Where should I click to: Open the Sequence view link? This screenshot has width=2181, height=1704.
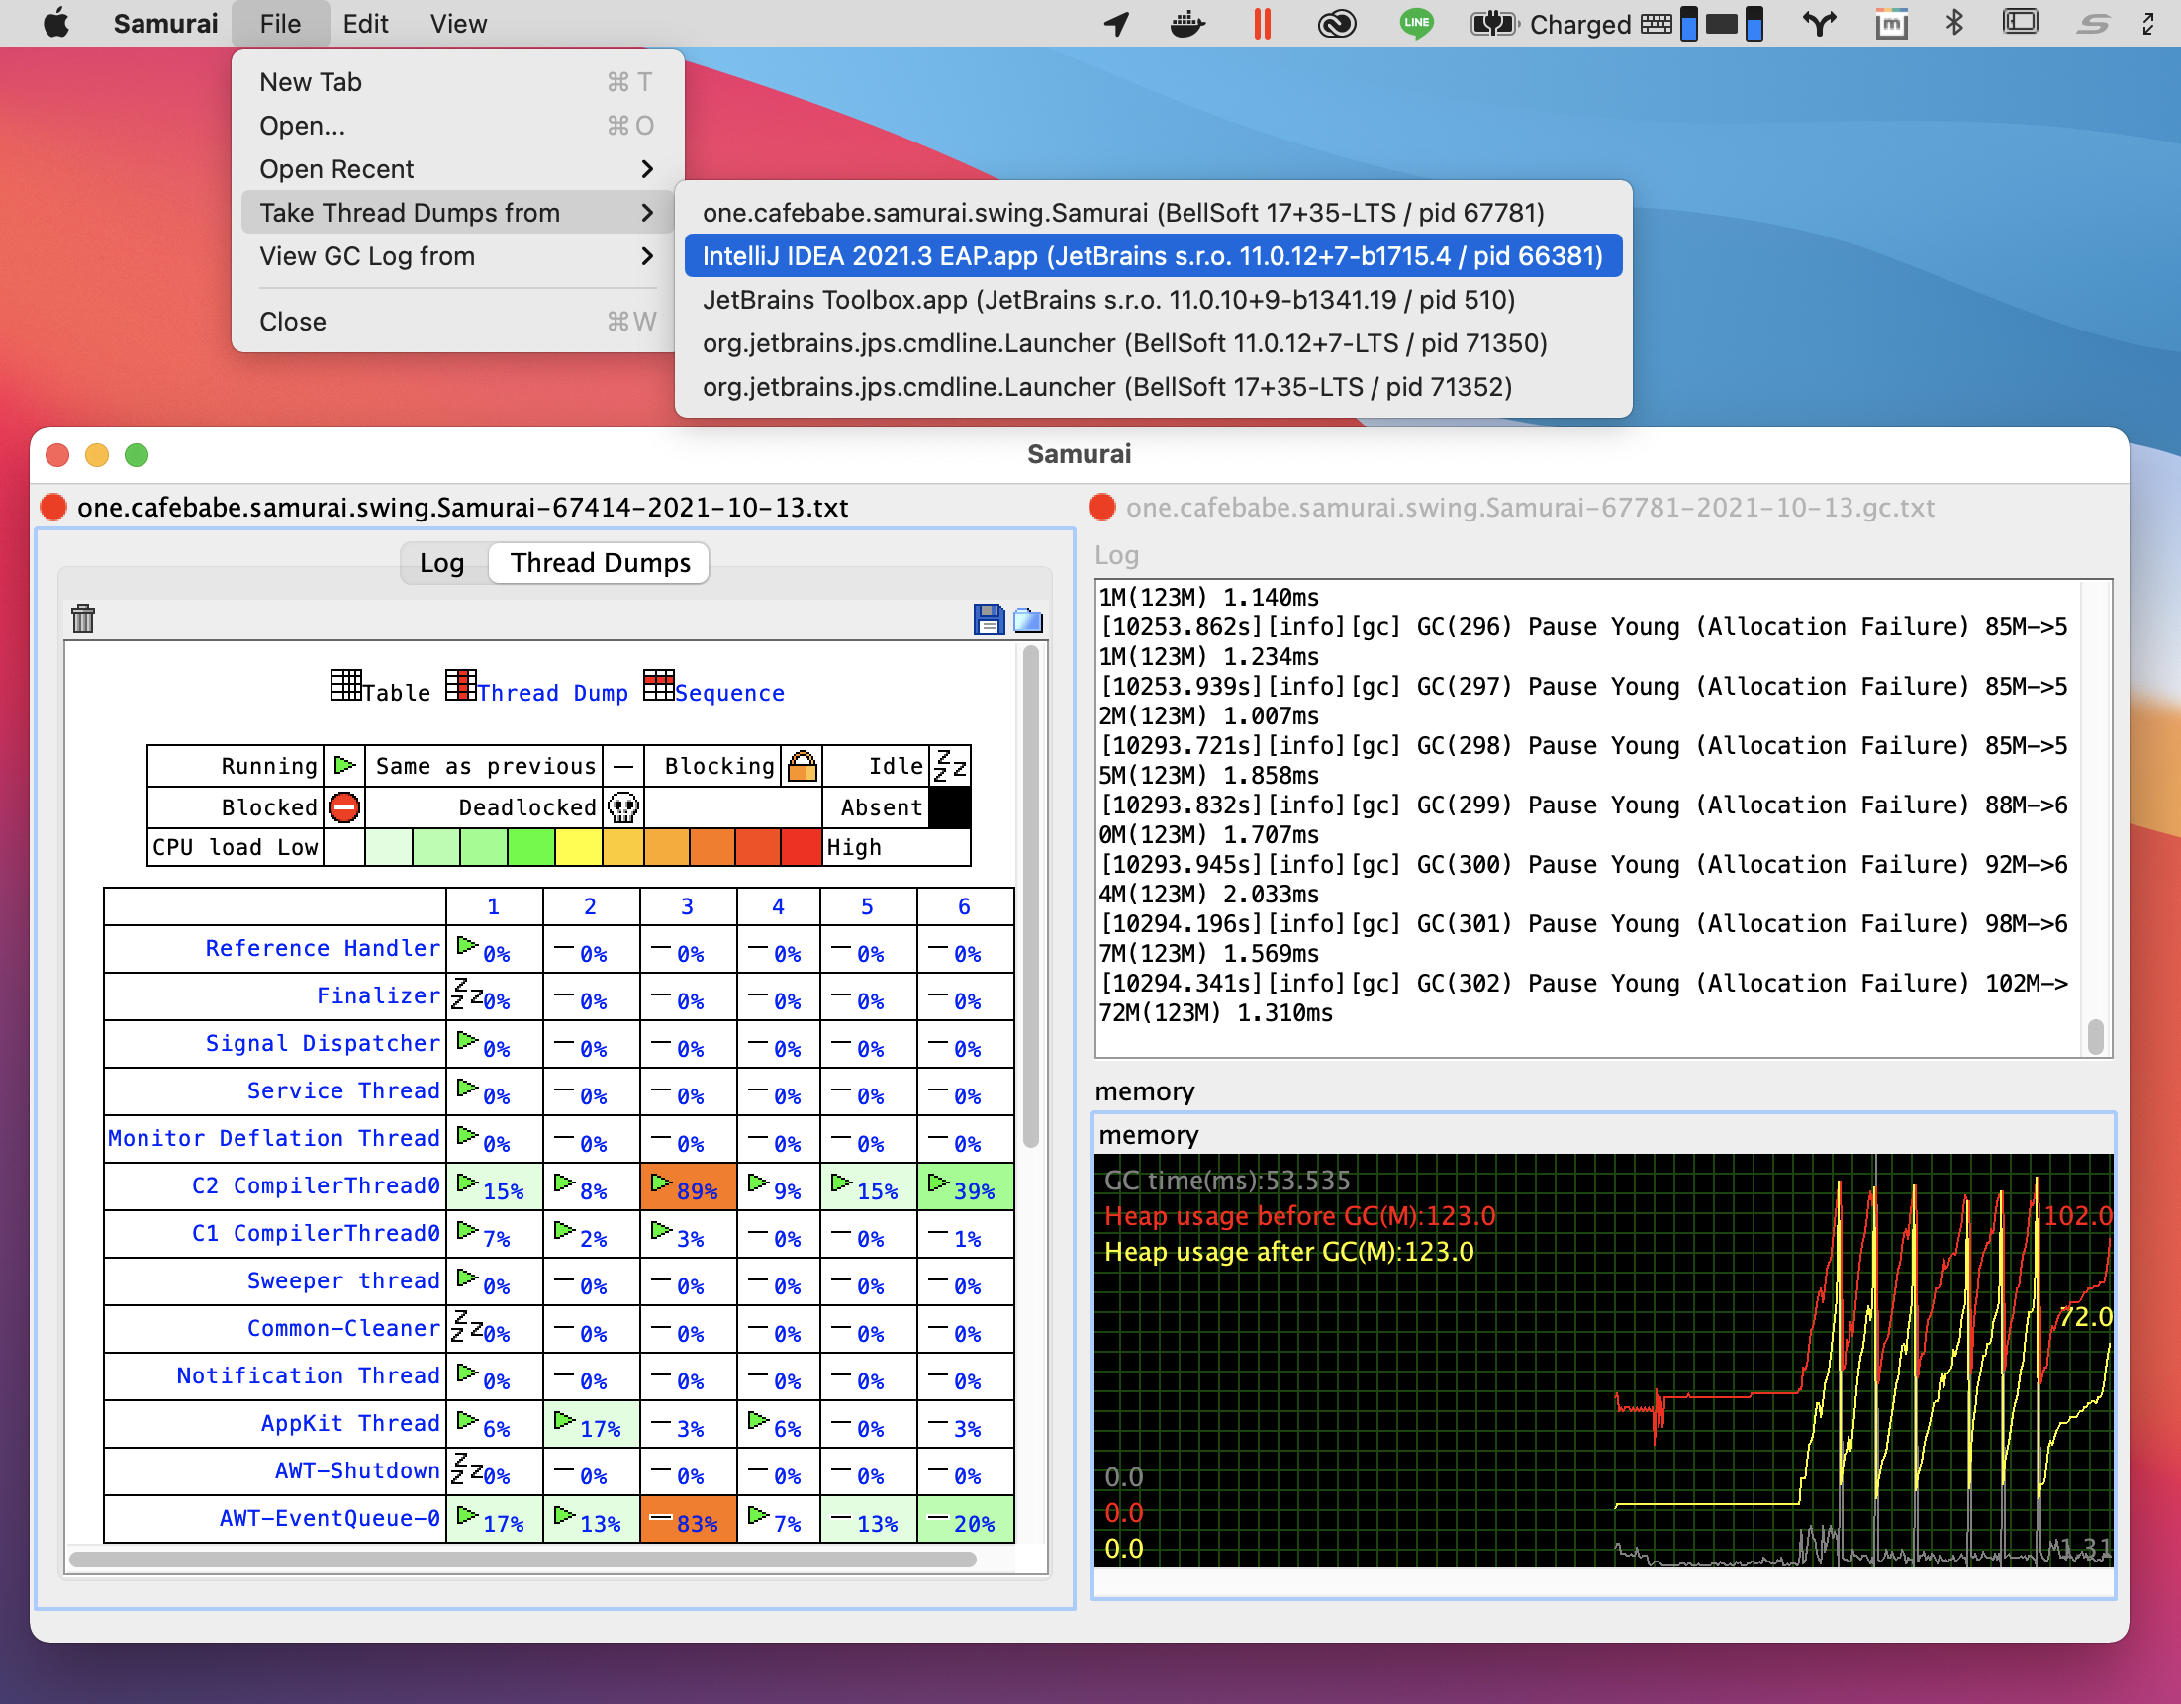729,694
